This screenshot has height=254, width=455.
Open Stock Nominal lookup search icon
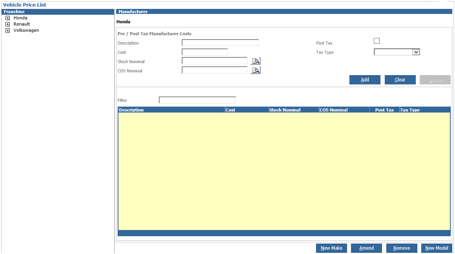pos(255,61)
